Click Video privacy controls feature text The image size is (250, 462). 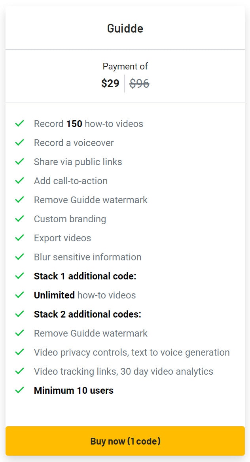click(132, 352)
